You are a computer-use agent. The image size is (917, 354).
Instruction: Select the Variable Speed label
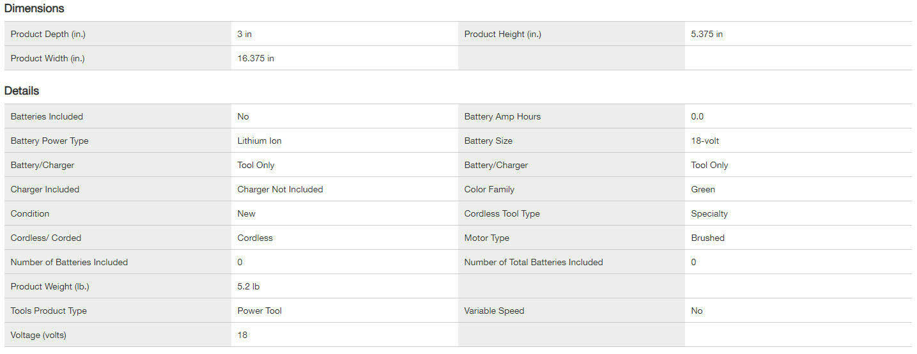pos(494,311)
